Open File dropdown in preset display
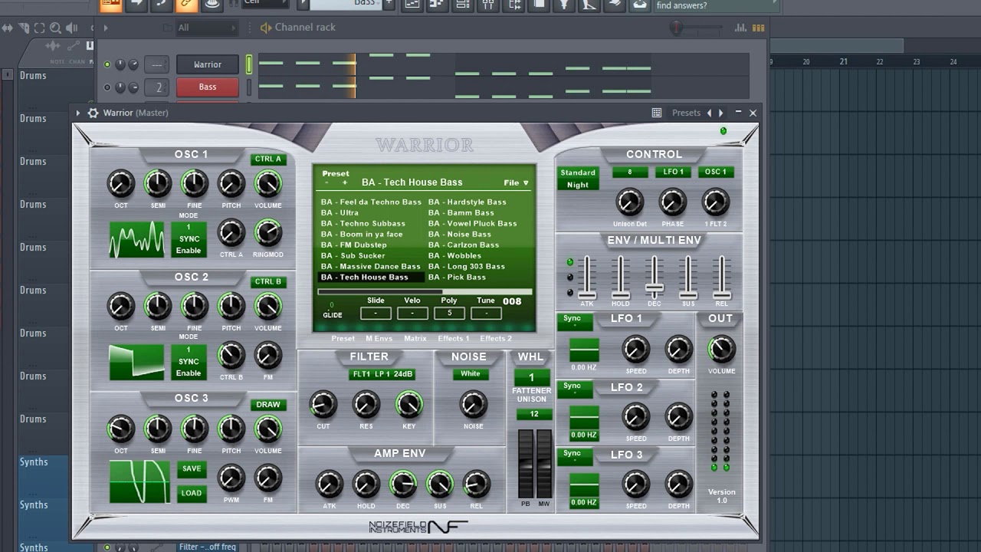981x552 pixels. point(516,183)
